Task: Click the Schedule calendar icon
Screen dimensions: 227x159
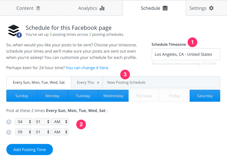Action: point(165,8)
